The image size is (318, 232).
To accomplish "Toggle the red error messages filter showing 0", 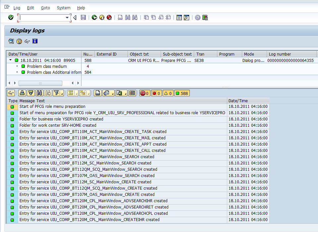I will tap(156, 93).
